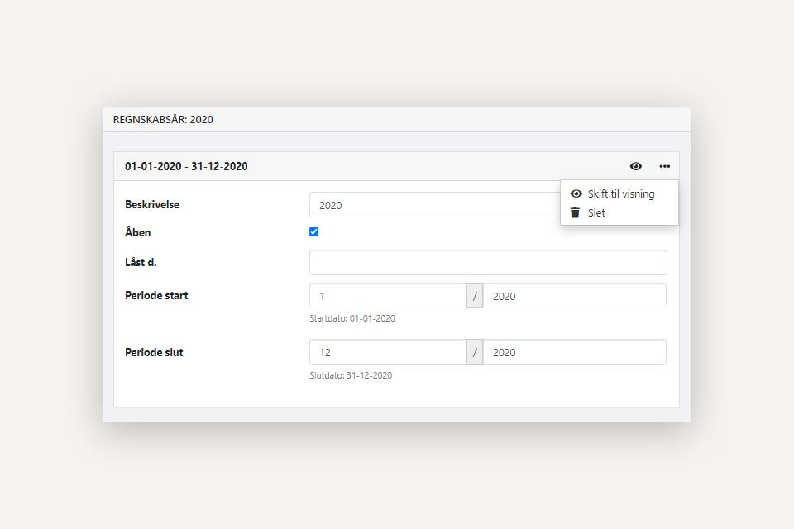Click the trash can icon beside Slet
794x529 pixels.
tap(576, 212)
